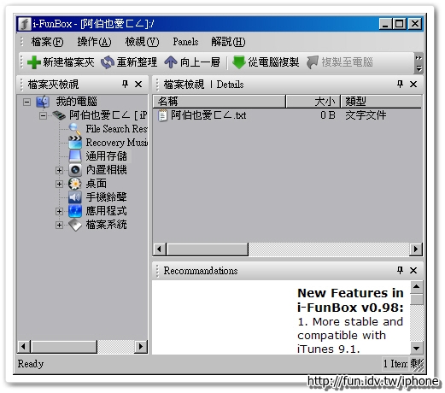This screenshot has height=393, width=445.
Task: Click the 文字文件 type cell
Action: (366, 115)
